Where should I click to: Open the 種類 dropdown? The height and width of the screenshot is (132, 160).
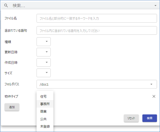(x=44, y=42)
